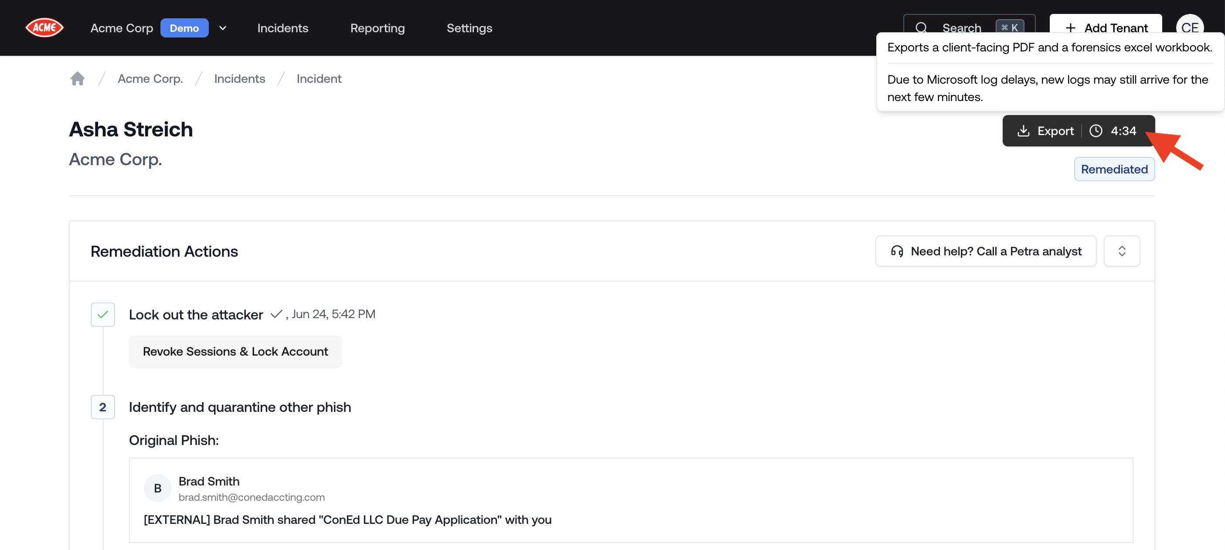The image size is (1225, 550).
Task: Click Revoke Sessions & Lock Account button
Action: point(235,351)
